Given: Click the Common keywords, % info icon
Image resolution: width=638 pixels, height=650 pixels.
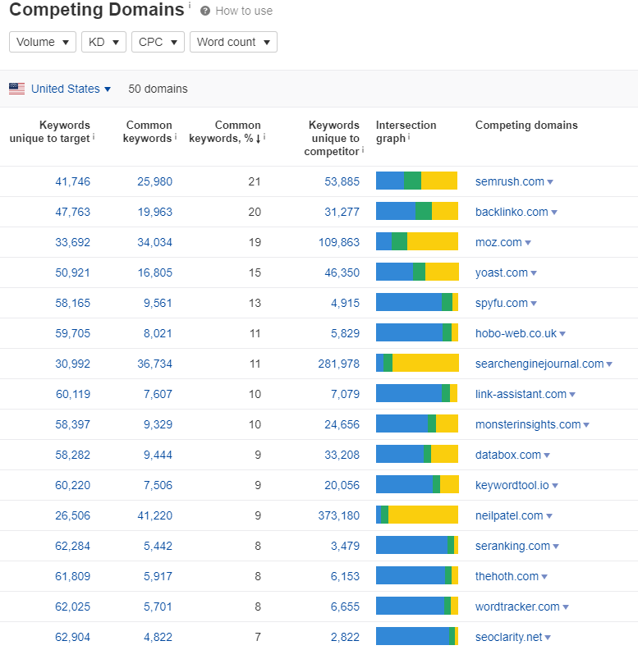Looking at the screenshot, I should click(264, 136).
